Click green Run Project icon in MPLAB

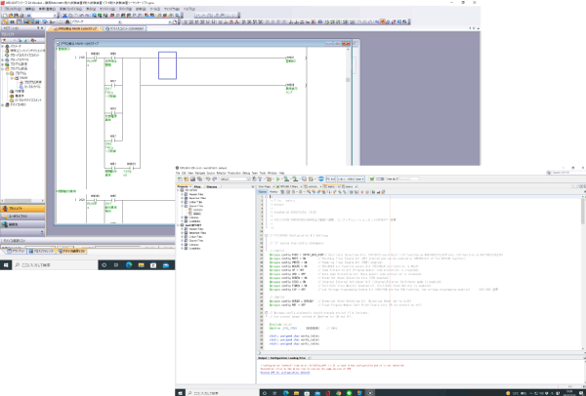(278, 179)
